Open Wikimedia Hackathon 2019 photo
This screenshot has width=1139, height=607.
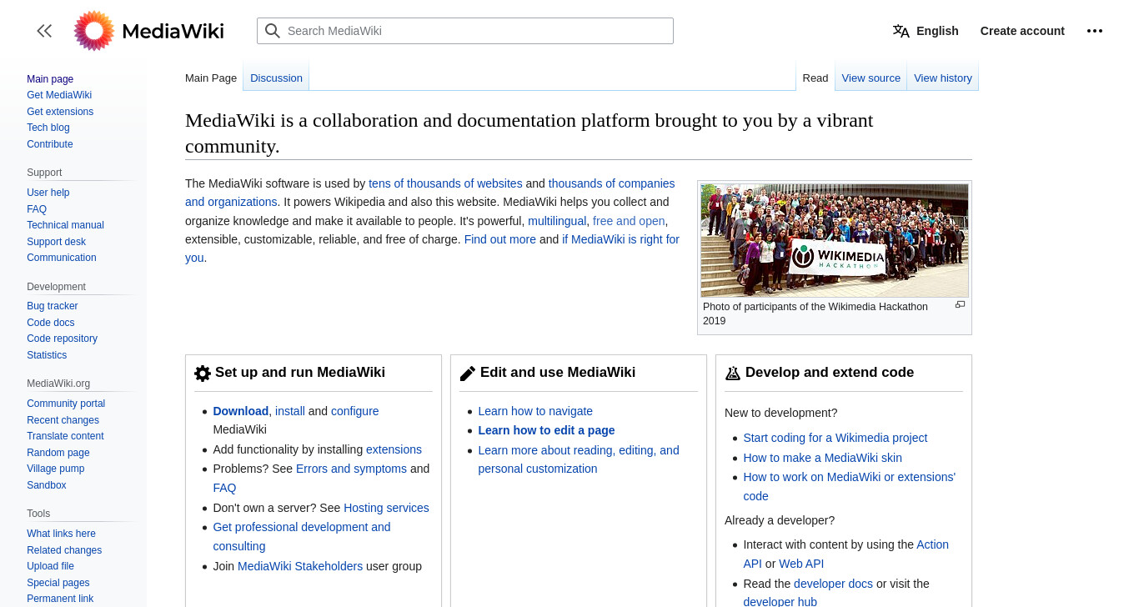tap(835, 241)
